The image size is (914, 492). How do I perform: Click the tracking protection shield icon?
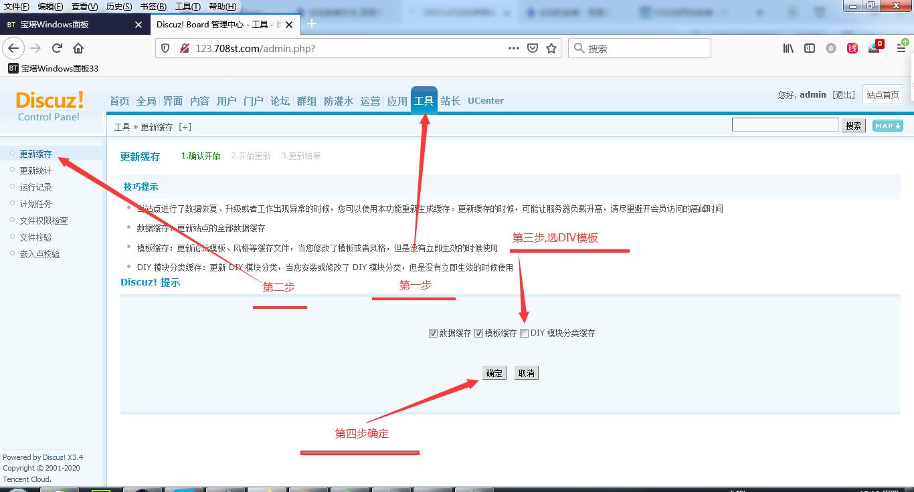(x=167, y=48)
